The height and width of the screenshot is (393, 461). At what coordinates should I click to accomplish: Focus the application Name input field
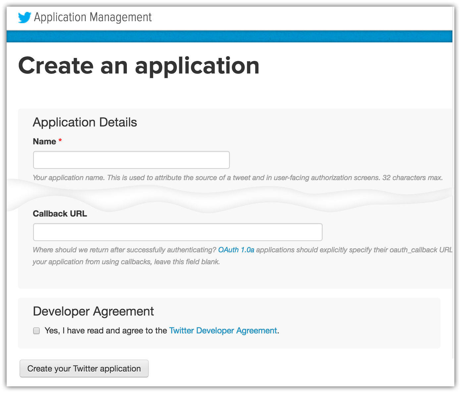131,160
